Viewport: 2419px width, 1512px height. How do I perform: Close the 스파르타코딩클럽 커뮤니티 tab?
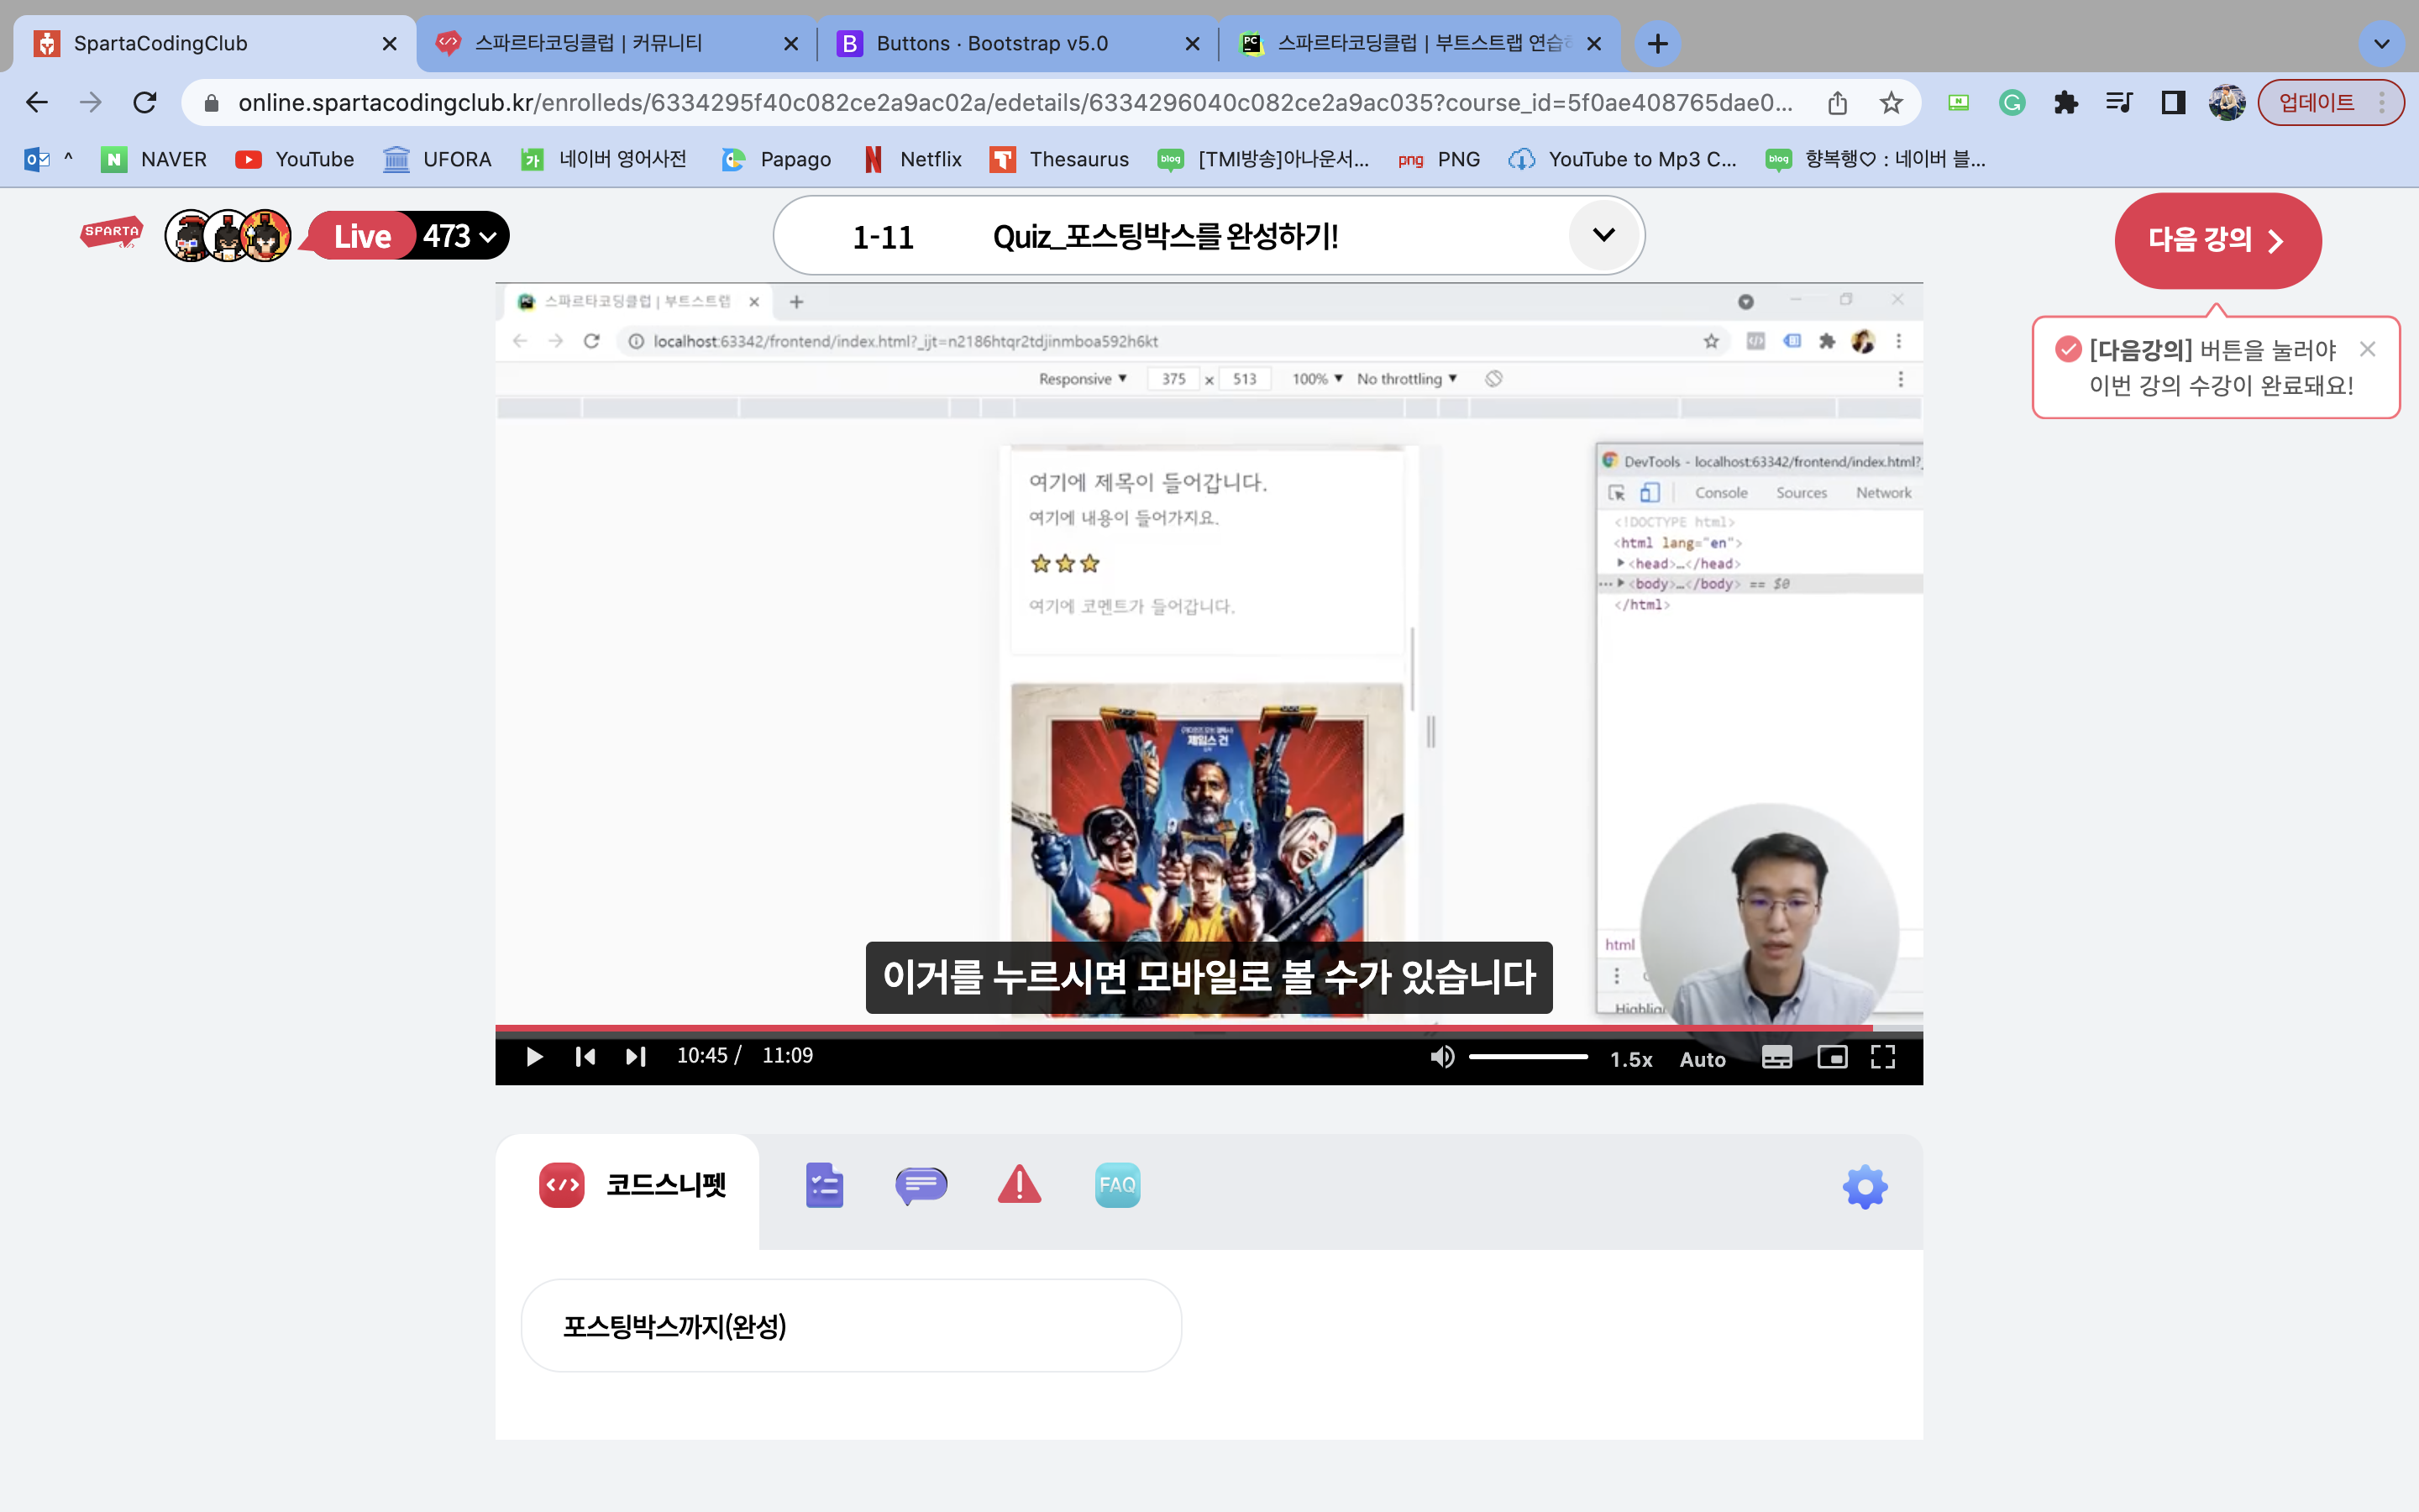pos(790,43)
